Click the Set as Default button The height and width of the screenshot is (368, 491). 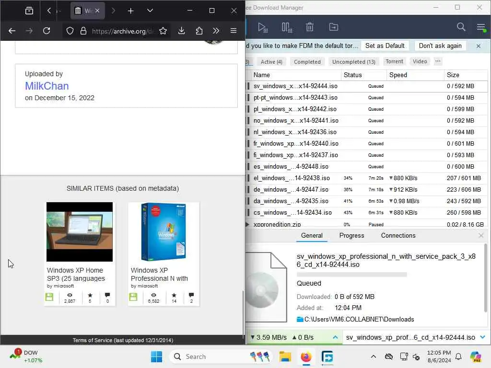click(385, 46)
